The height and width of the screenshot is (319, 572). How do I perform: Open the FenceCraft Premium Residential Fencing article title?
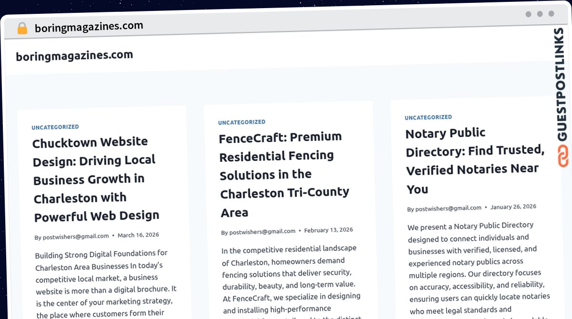click(284, 174)
